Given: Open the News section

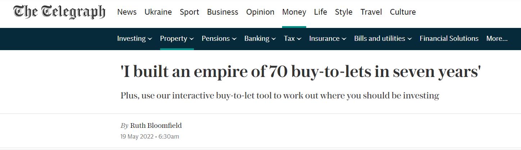Looking at the screenshot, I should (x=127, y=12).
